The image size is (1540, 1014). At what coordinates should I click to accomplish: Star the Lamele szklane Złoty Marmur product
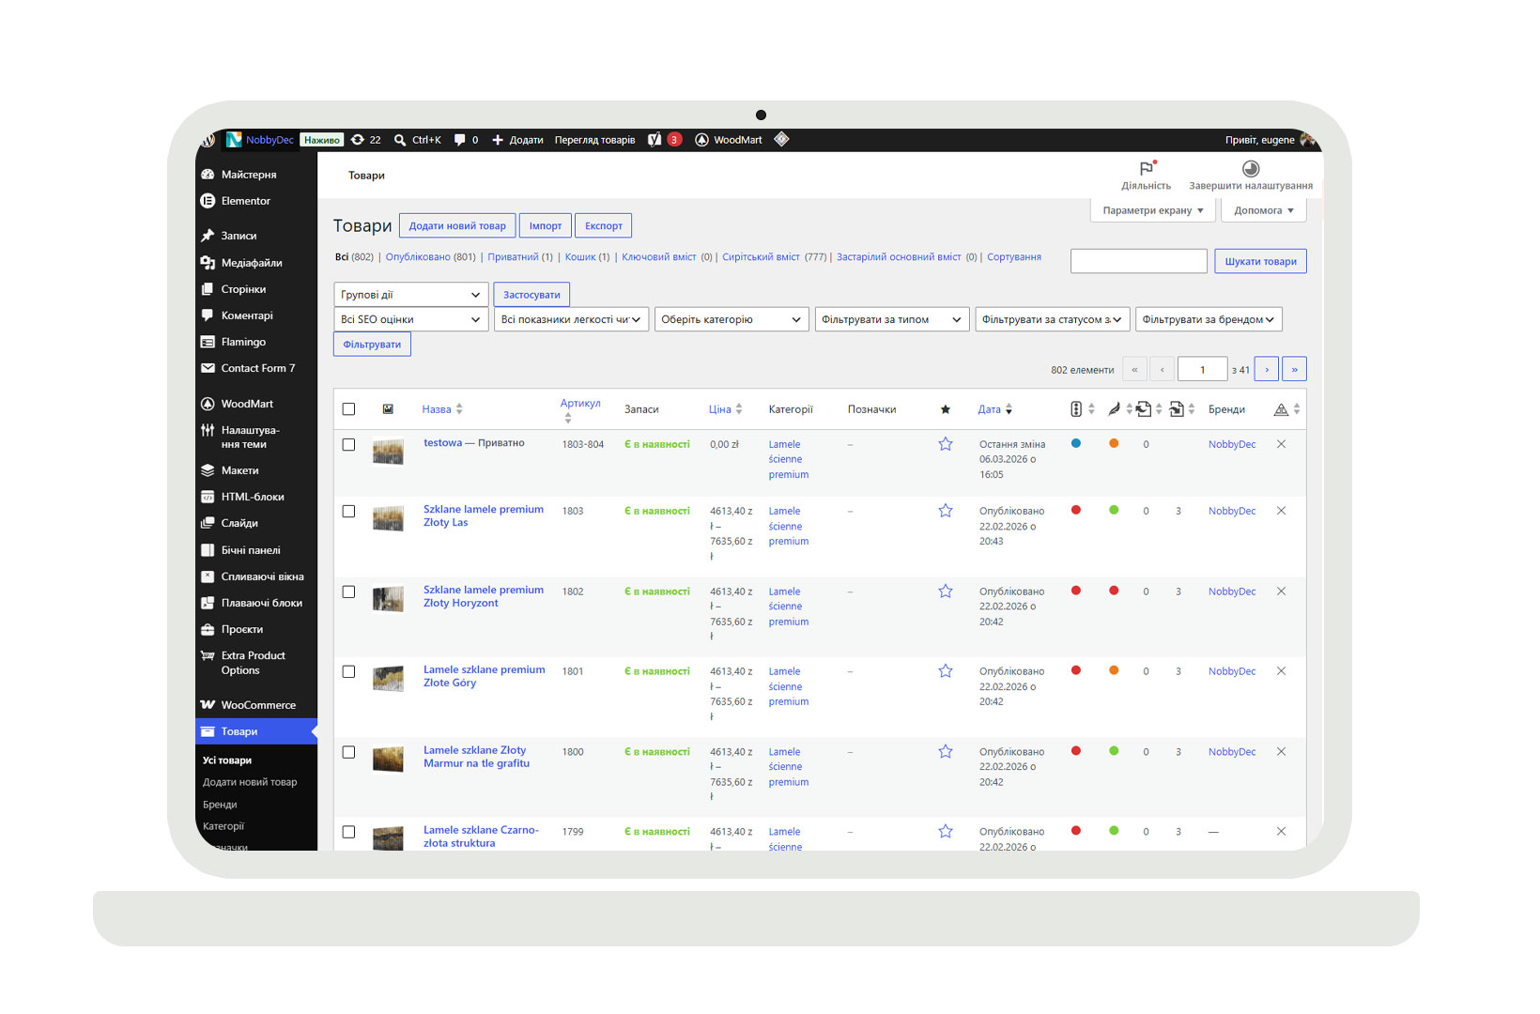coord(946,752)
